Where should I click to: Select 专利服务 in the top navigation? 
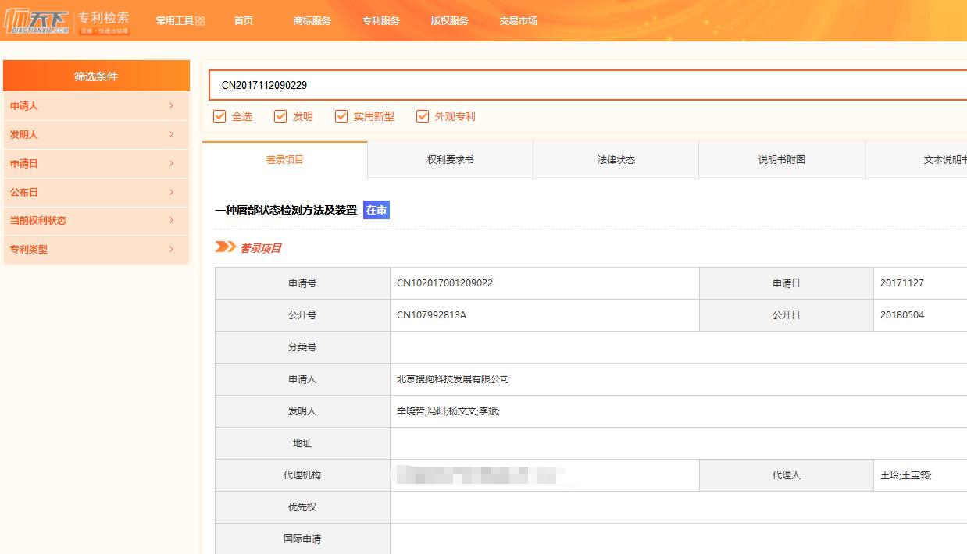(x=380, y=21)
